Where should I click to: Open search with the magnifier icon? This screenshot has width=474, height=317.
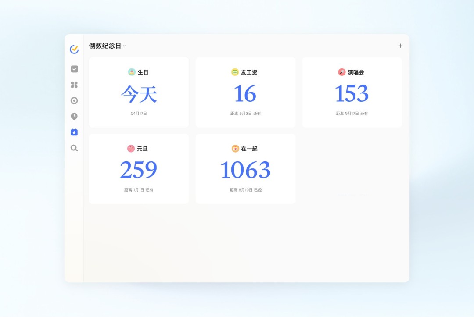coord(74,148)
